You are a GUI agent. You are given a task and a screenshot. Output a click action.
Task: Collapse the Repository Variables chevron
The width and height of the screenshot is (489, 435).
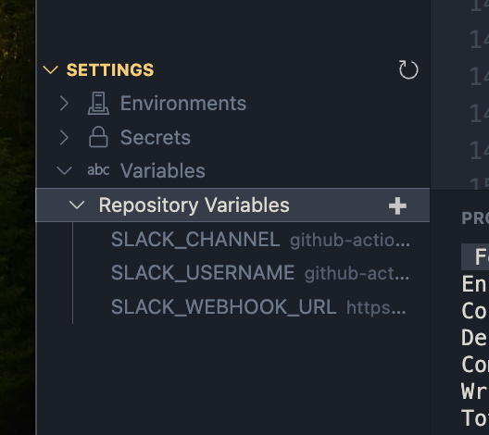pyautogui.click(x=77, y=205)
